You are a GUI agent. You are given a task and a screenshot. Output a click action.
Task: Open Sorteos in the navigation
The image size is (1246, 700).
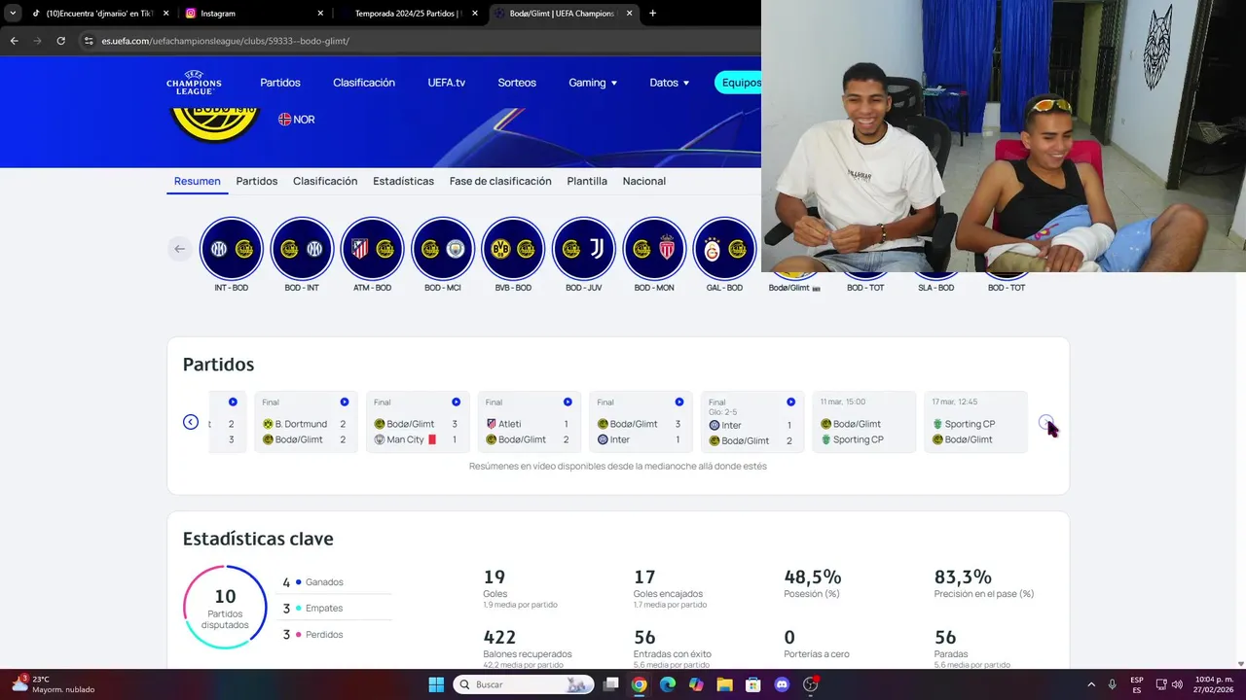pos(517,83)
